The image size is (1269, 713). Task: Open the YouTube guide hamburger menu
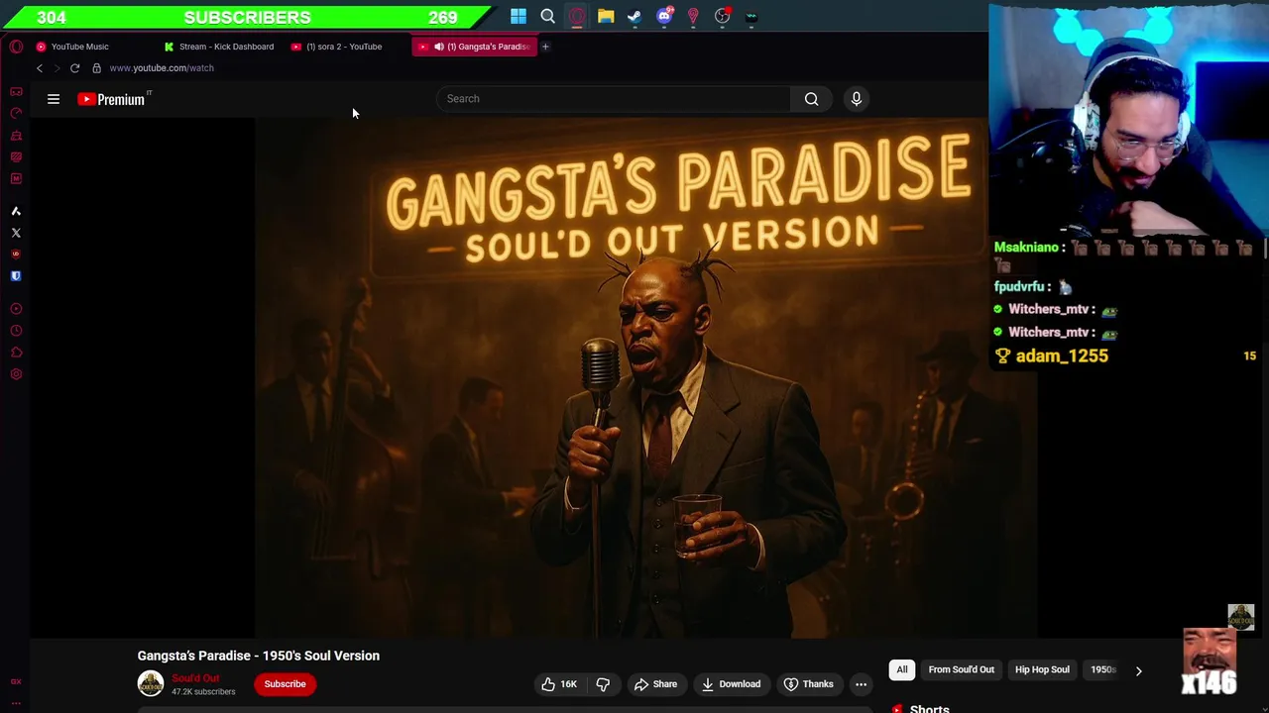point(54,99)
